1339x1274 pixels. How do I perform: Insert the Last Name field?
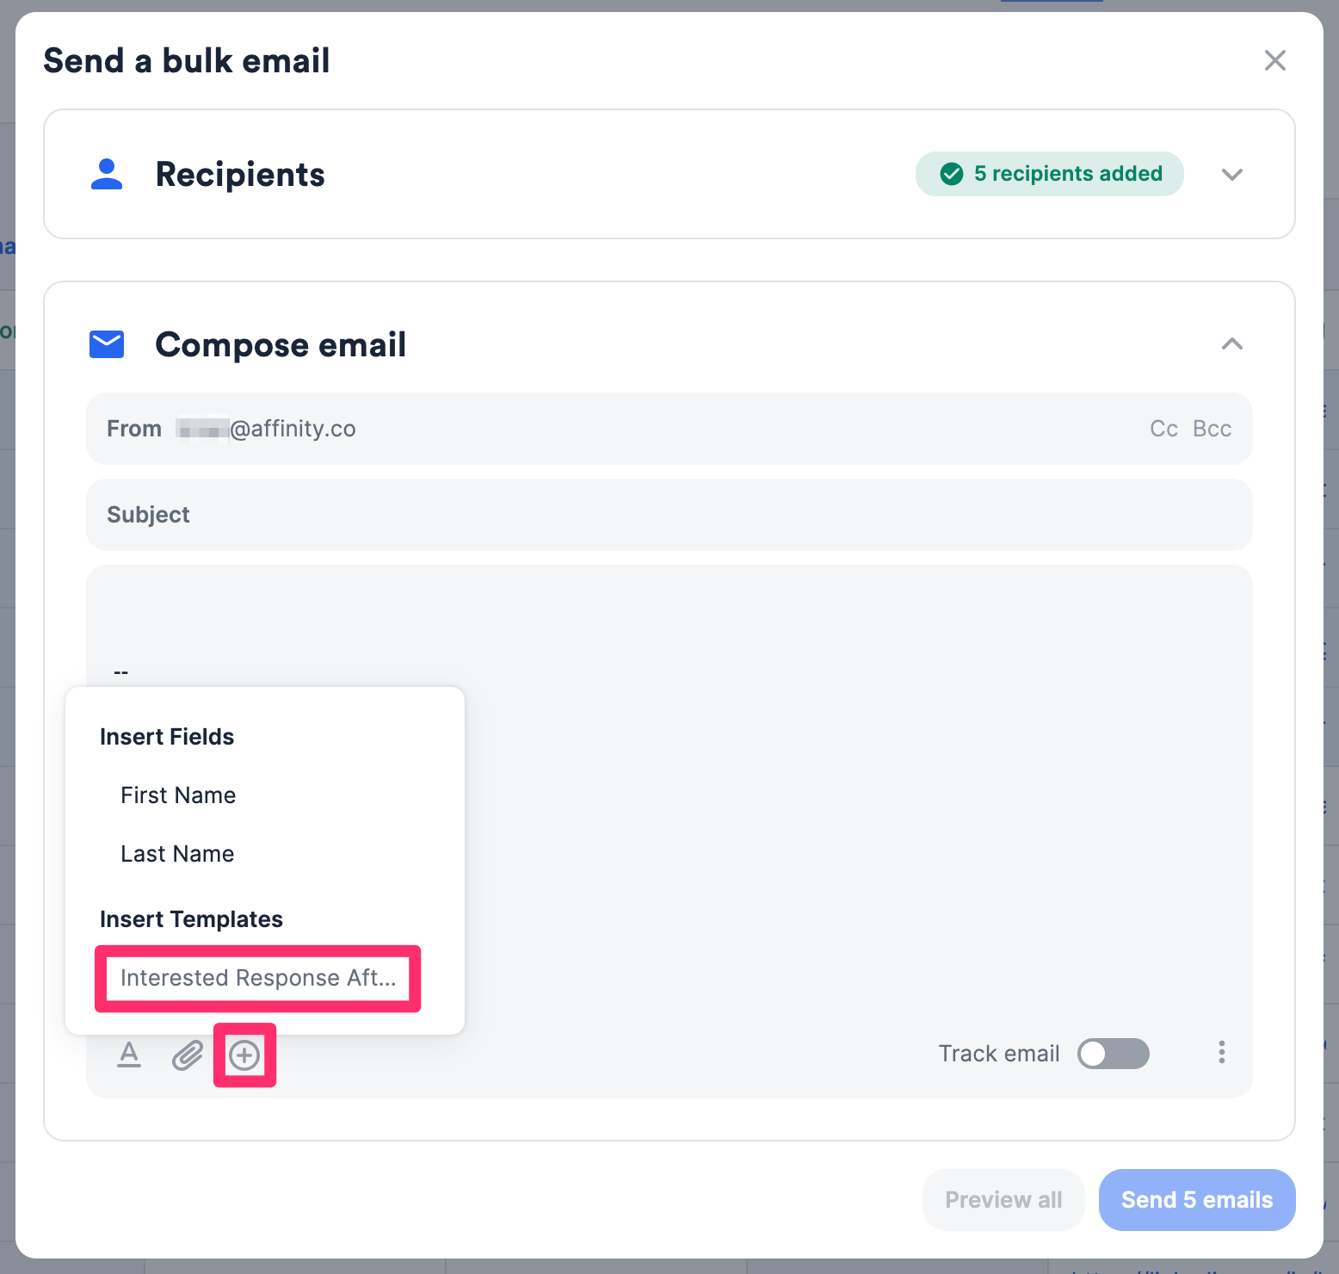click(176, 853)
